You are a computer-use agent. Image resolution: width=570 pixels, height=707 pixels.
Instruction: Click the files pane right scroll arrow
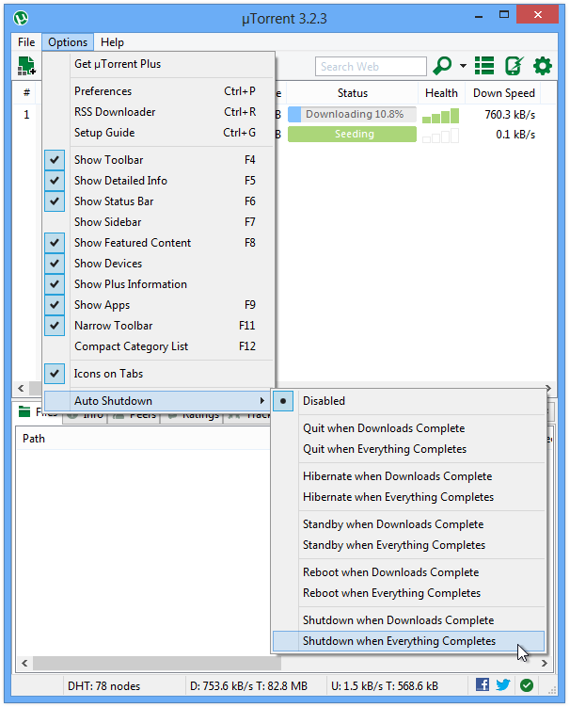tap(545, 664)
